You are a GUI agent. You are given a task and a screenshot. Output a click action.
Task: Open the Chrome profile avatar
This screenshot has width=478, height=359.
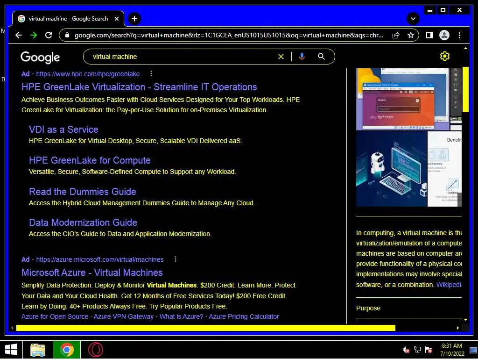tap(444, 35)
